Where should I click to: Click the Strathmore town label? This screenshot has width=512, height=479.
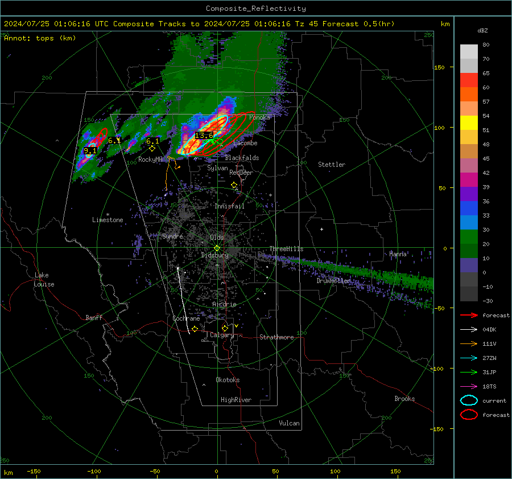[276, 337]
